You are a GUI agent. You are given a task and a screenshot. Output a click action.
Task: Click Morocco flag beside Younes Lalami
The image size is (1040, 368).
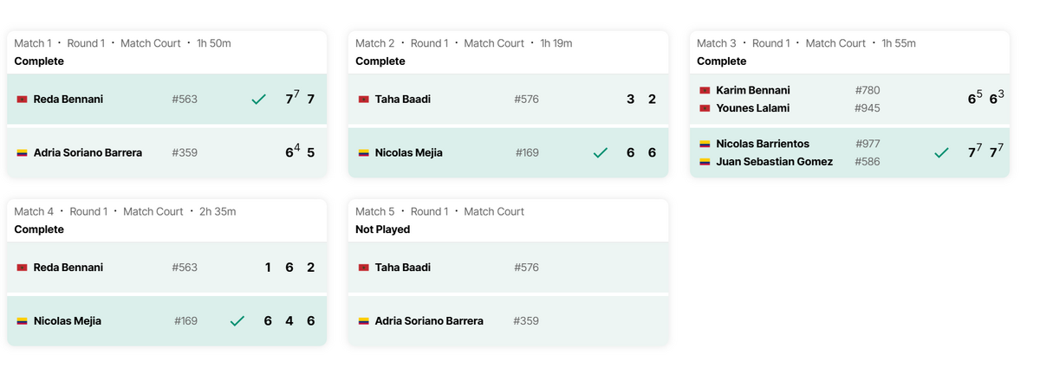705,108
